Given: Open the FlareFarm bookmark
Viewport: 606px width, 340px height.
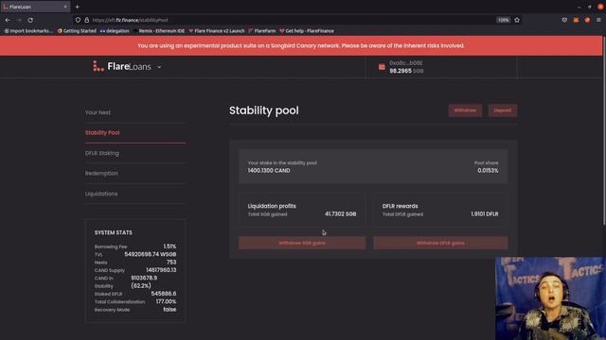Looking at the screenshot, I should 262,31.
